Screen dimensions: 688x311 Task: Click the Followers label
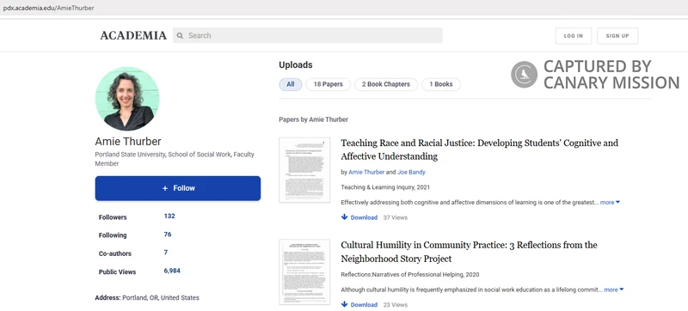click(113, 217)
